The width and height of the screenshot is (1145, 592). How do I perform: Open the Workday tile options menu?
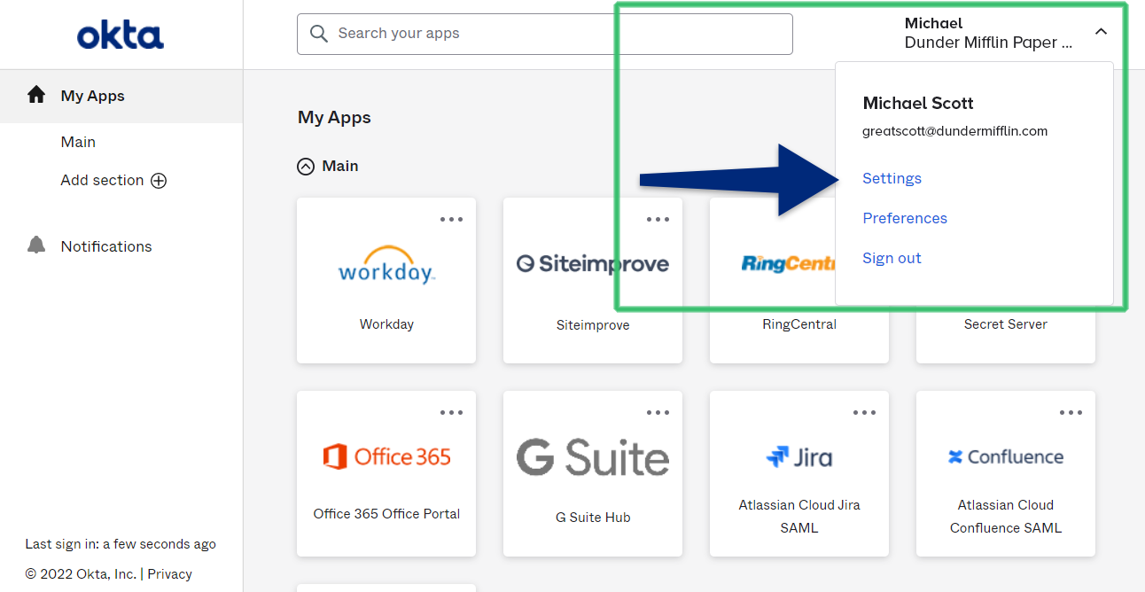coord(451,219)
